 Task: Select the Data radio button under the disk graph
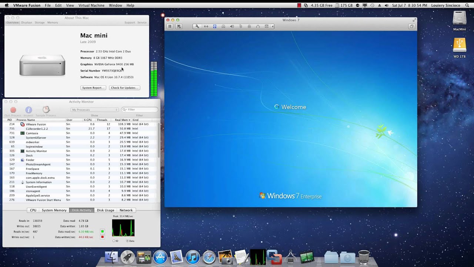coord(127,241)
